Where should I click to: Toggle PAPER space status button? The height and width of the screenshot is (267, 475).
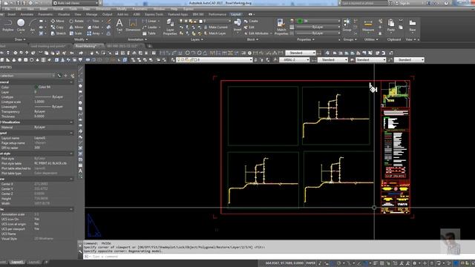point(311,263)
